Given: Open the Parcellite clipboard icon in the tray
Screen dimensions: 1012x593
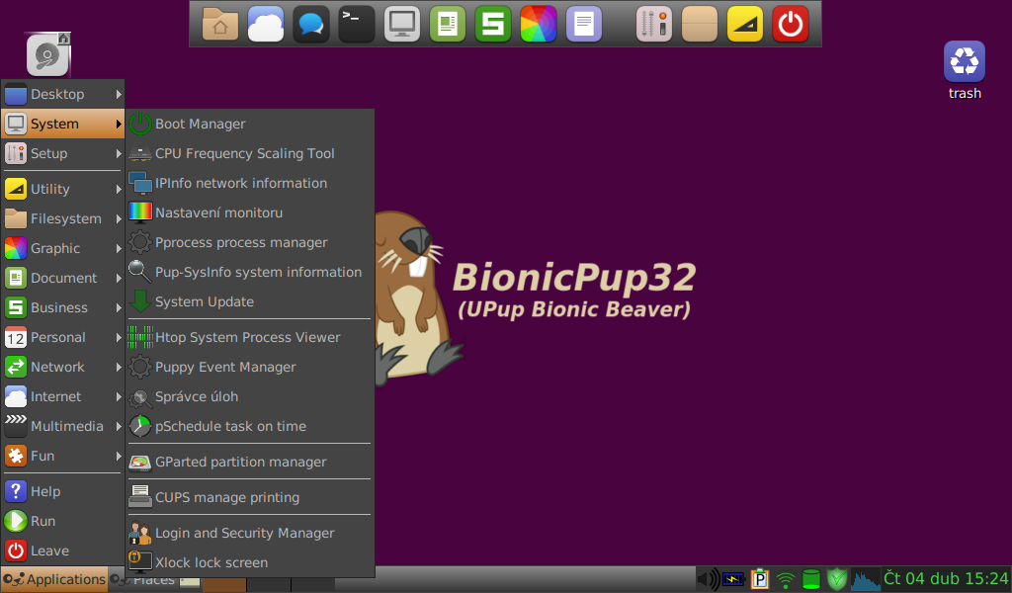Looking at the screenshot, I should [759, 578].
